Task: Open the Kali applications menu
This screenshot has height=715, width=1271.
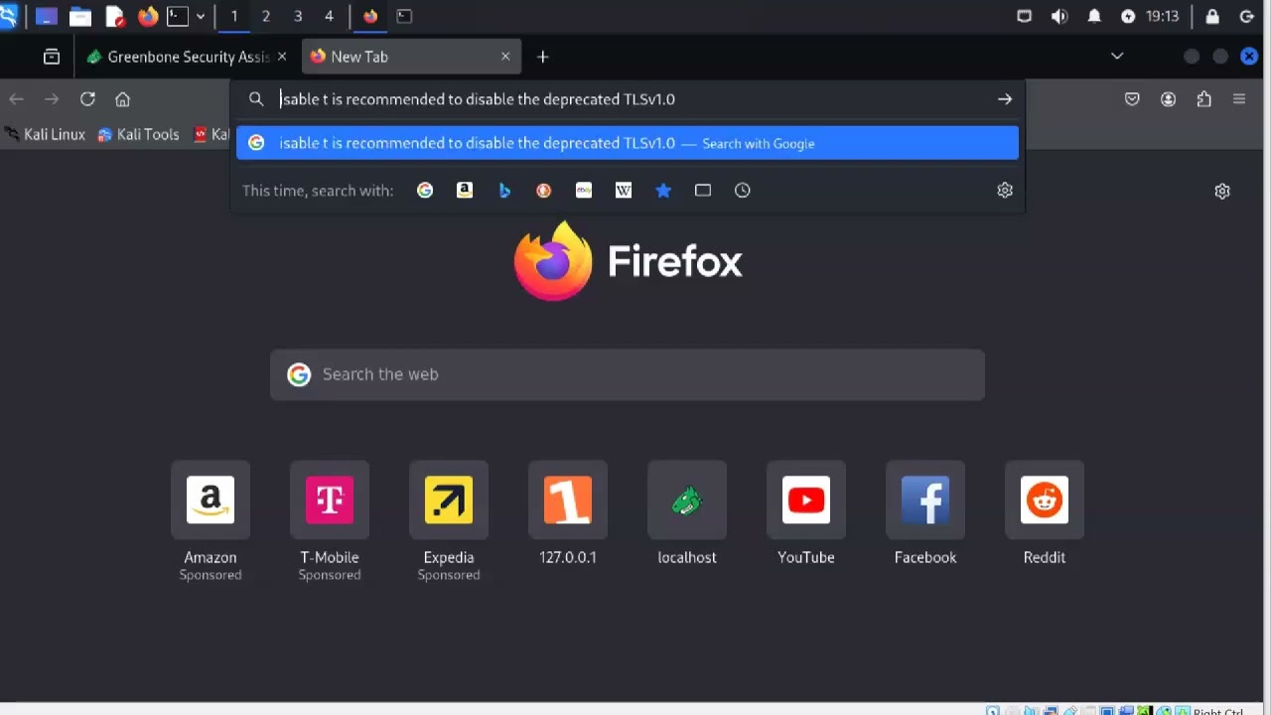Action: click(x=8, y=16)
